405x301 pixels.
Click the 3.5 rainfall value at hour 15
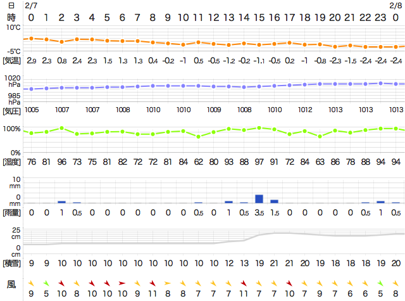(x=259, y=213)
